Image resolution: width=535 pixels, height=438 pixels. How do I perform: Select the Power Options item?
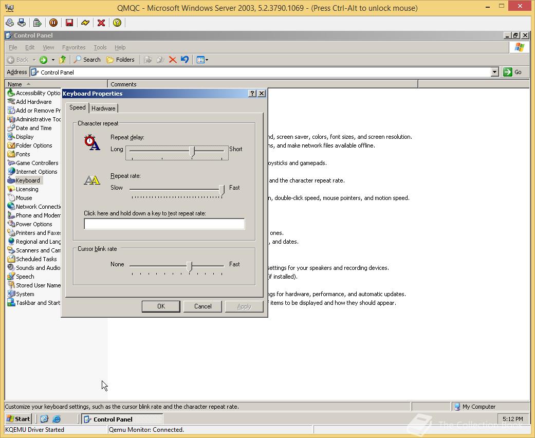tap(30, 224)
